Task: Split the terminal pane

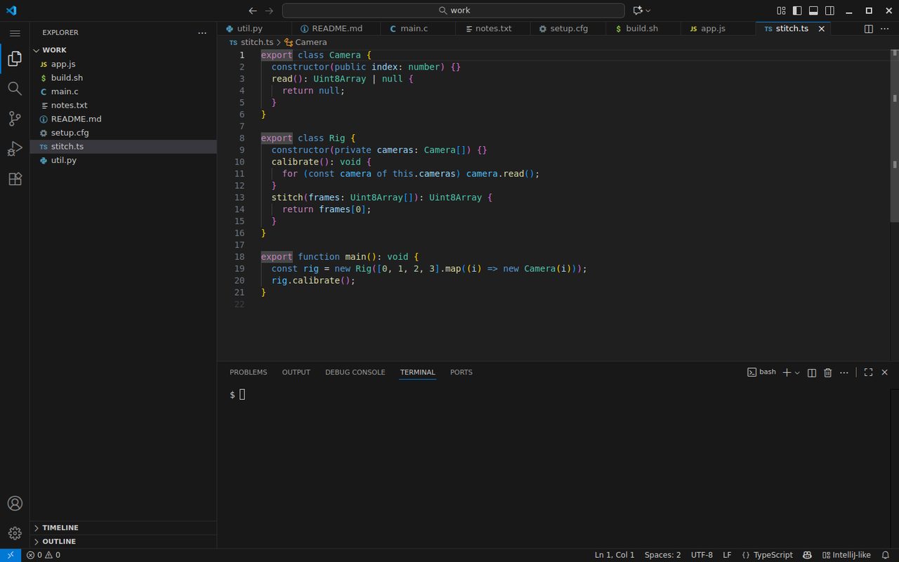Action: [812, 372]
